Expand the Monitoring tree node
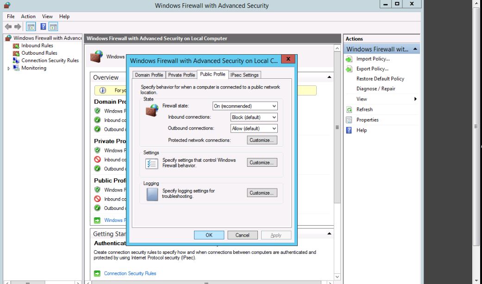The height and width of the screenshot is (284, 482). tap(8, 68)
